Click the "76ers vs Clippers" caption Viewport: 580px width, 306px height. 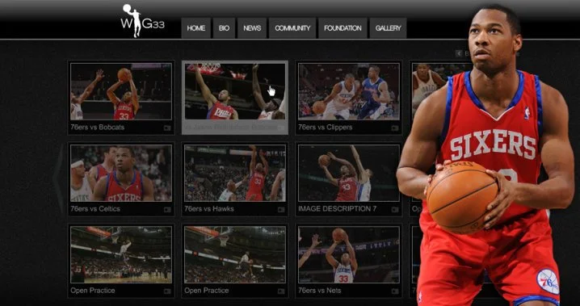326,127
